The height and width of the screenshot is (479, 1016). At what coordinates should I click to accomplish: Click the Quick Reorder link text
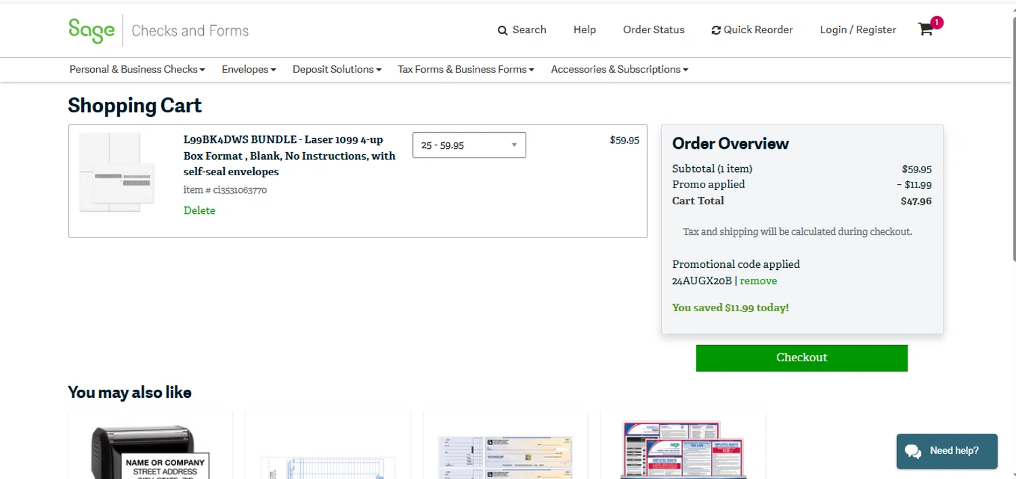(758, 30)
